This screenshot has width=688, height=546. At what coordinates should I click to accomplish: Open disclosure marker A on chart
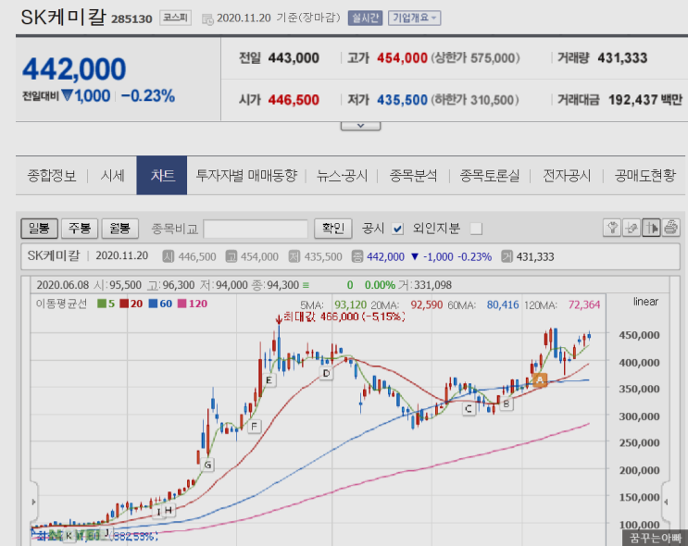pyautogui.click(x=540, y=379)
